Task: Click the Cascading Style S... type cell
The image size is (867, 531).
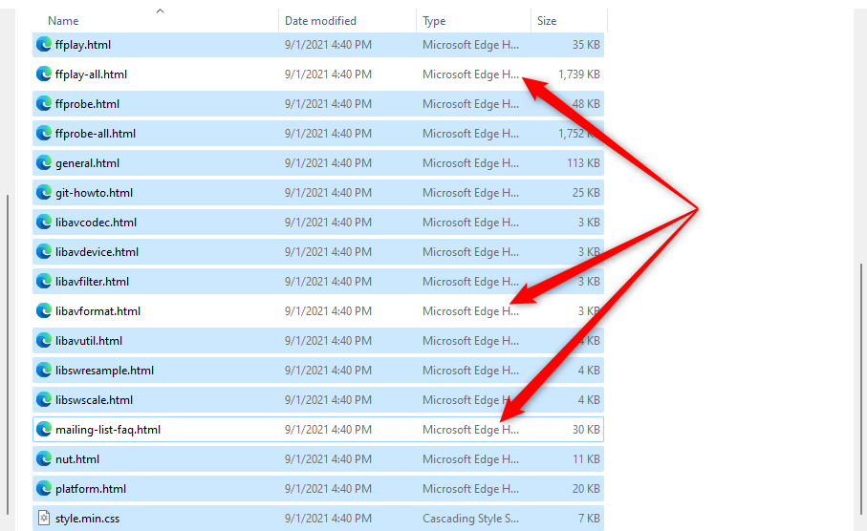Action: [x=470, y=519]
